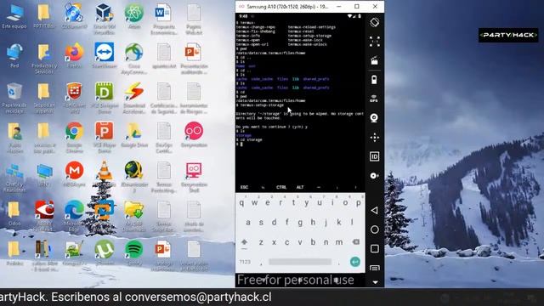Image resolution: width=544 pixels, height=306 pixels.
Task: Tap CTRL on Termux extra keys
Action: point(281,187)
